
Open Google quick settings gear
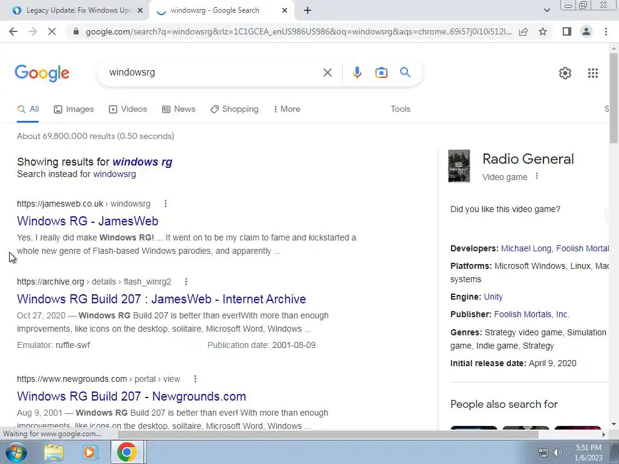tap(565, 73)
